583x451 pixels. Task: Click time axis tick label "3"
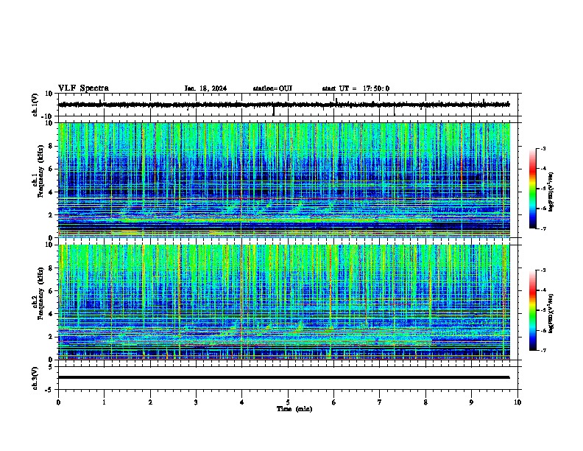pyautogui.click(x=196, y=402)
